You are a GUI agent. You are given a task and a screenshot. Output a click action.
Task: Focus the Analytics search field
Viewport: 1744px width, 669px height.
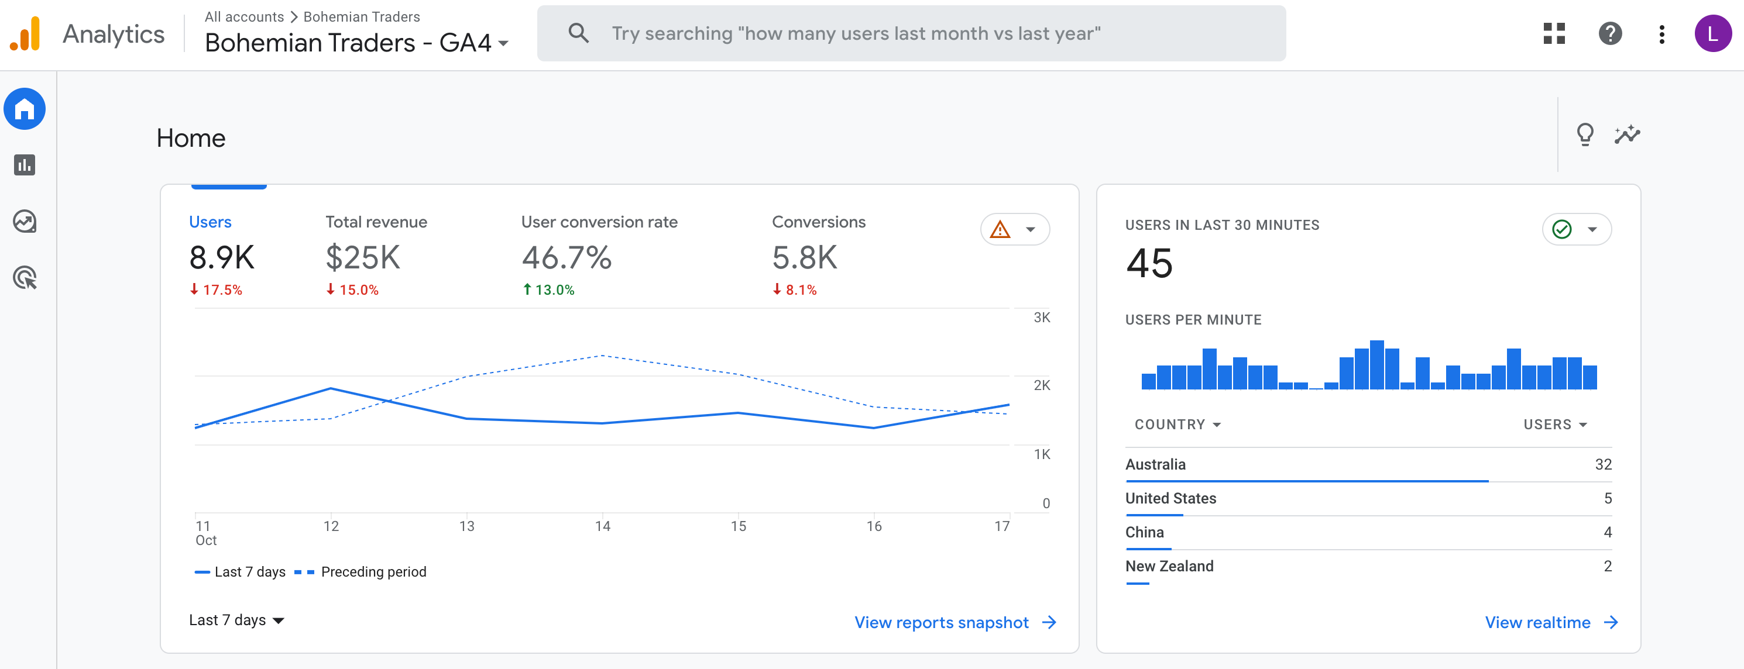pos(911,33)
